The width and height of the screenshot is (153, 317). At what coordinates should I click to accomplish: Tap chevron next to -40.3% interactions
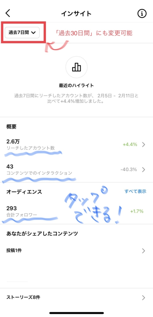(143, 169)
